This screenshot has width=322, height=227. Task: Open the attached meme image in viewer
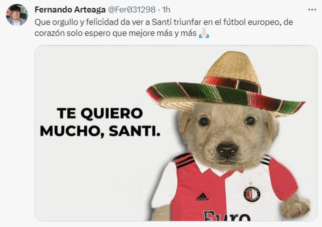click(176, 133)
